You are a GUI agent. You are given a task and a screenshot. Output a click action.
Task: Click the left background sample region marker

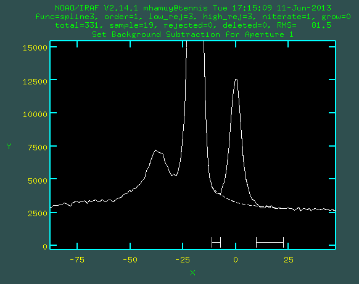coord(216,242)
